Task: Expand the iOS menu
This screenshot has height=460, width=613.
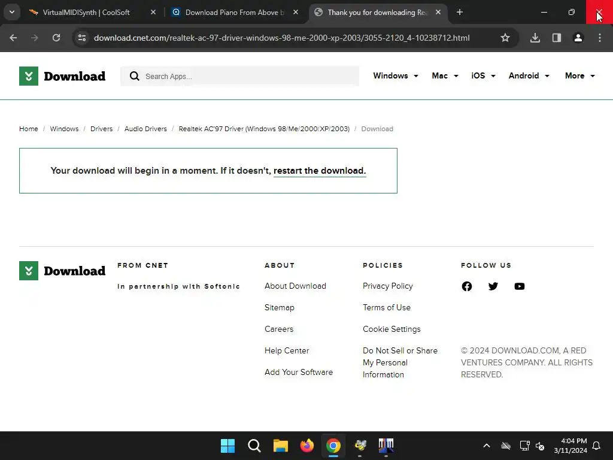Action: pyautogui.click(x=483, y=76)
